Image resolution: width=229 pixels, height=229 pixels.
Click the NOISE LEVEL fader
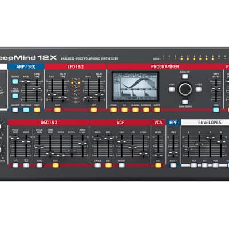coord(82,143)
